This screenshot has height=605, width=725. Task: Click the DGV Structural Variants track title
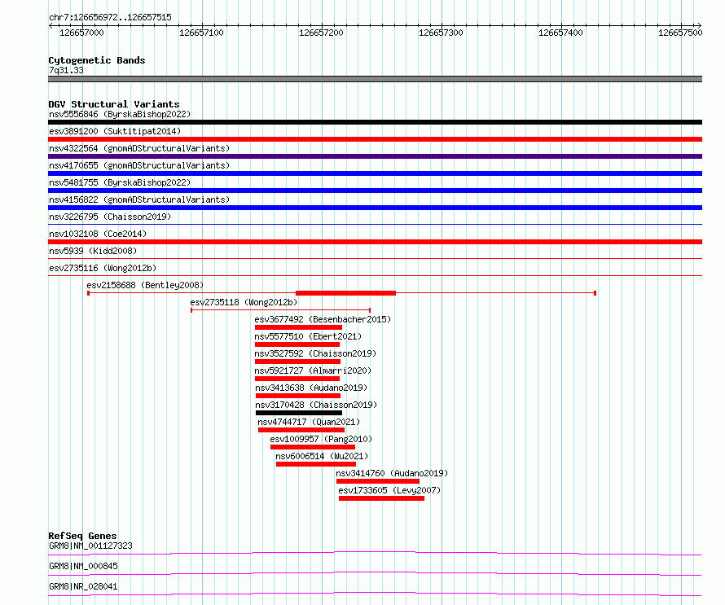(114, 104)
